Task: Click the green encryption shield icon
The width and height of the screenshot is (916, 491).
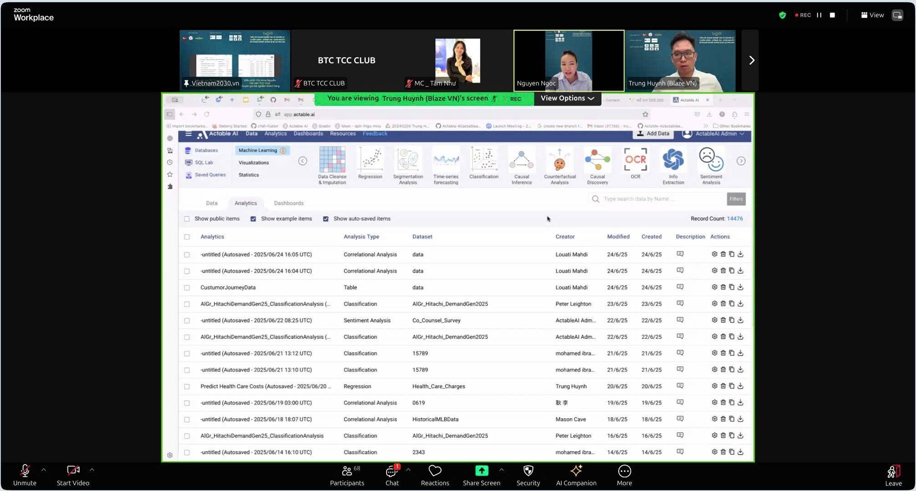Action: pyautogui.click(x=782, y=15)
